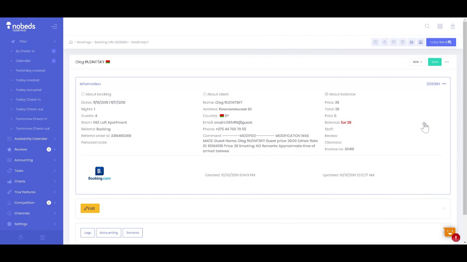
Task: Click the calendar icon at the sidebar bottom
Action: tap(42, 237)
